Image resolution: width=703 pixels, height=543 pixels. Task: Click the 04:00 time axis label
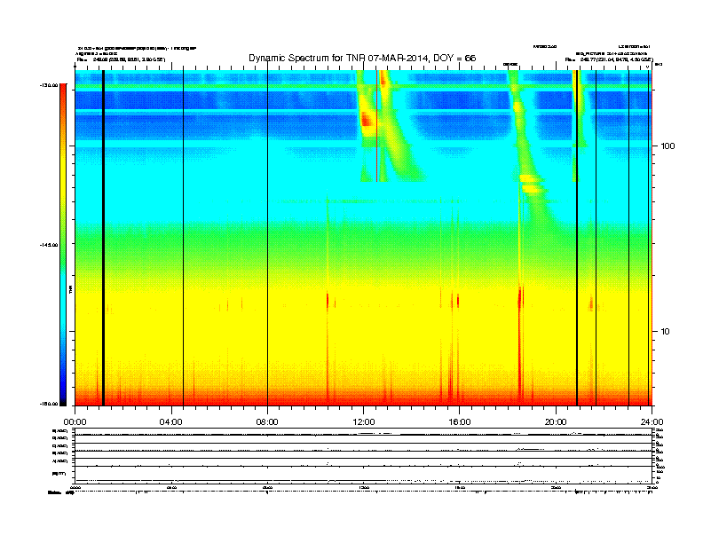pyautogui.click(x=171, y=422)
